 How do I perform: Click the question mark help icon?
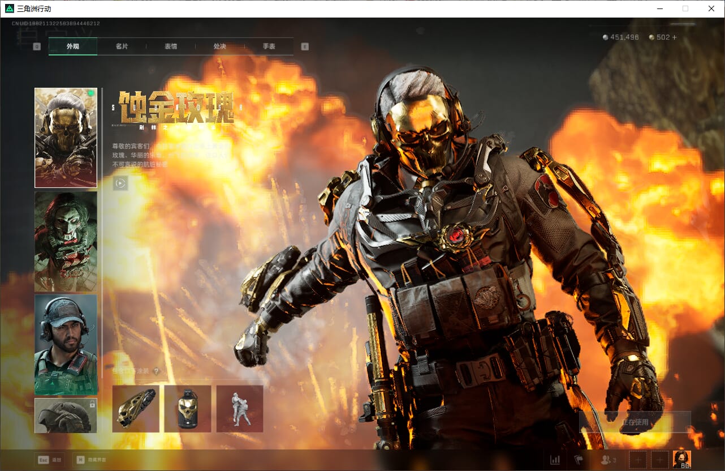tap(157, 371)
